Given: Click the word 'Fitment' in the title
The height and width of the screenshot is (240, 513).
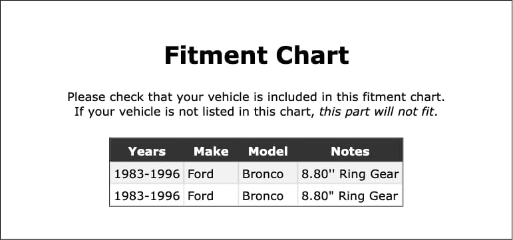Looking at the screenshot, I should [x=216, y=55].
